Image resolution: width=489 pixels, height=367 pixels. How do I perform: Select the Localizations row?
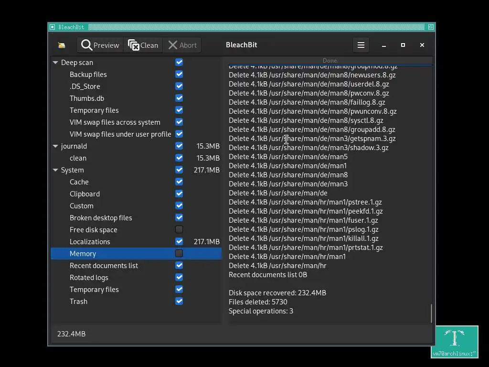[x=136, y=241]
